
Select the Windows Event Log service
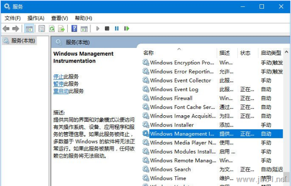pos(213,89)
